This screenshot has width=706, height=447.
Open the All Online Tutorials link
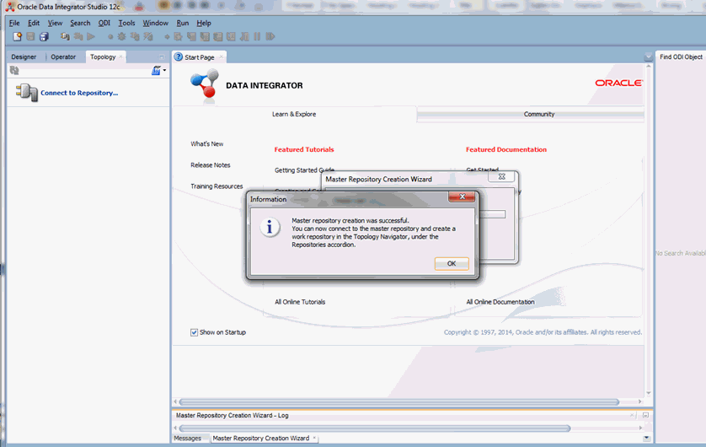click(300, 302)
